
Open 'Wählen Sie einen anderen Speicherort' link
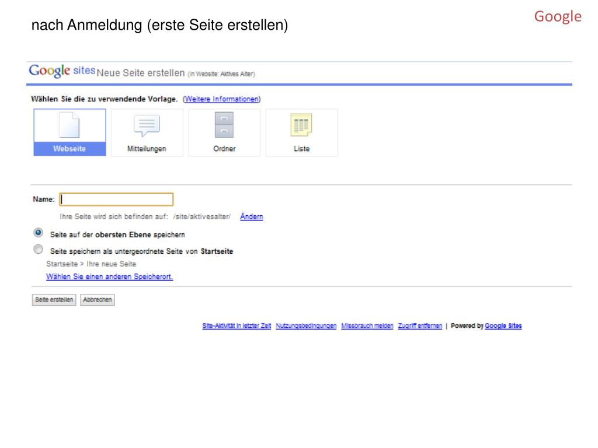109,276
